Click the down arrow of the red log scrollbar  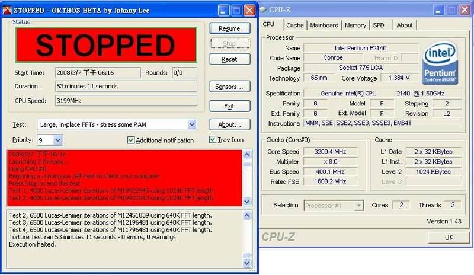tap(246, 202)
